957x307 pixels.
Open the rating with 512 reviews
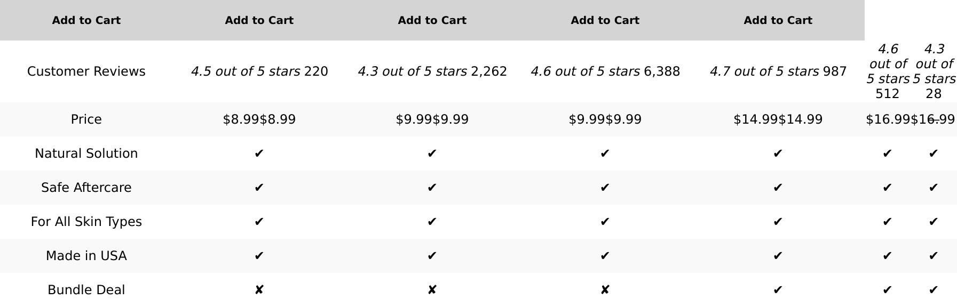888,71
